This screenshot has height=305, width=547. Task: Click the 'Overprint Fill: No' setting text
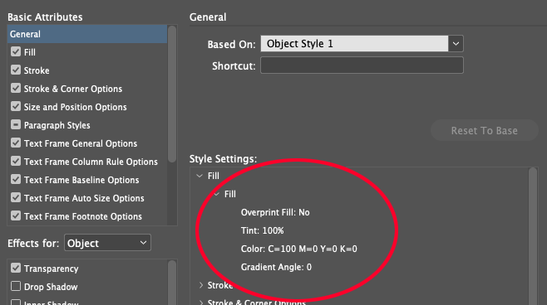click(275, 212)
